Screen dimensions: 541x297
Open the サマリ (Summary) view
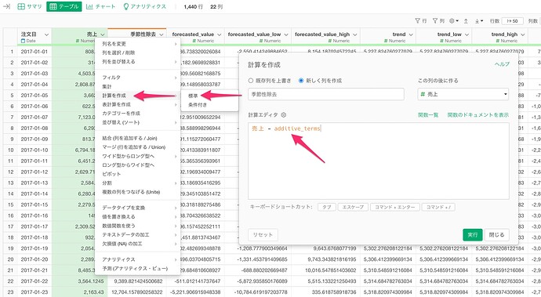click(x=30, y=6)
